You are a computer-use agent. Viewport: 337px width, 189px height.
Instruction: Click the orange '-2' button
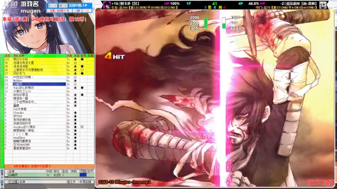point(87,10)
